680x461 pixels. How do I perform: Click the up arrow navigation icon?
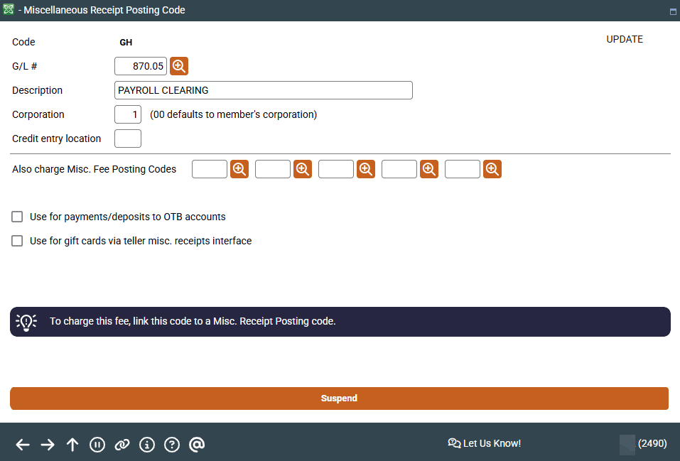(72, 445)
